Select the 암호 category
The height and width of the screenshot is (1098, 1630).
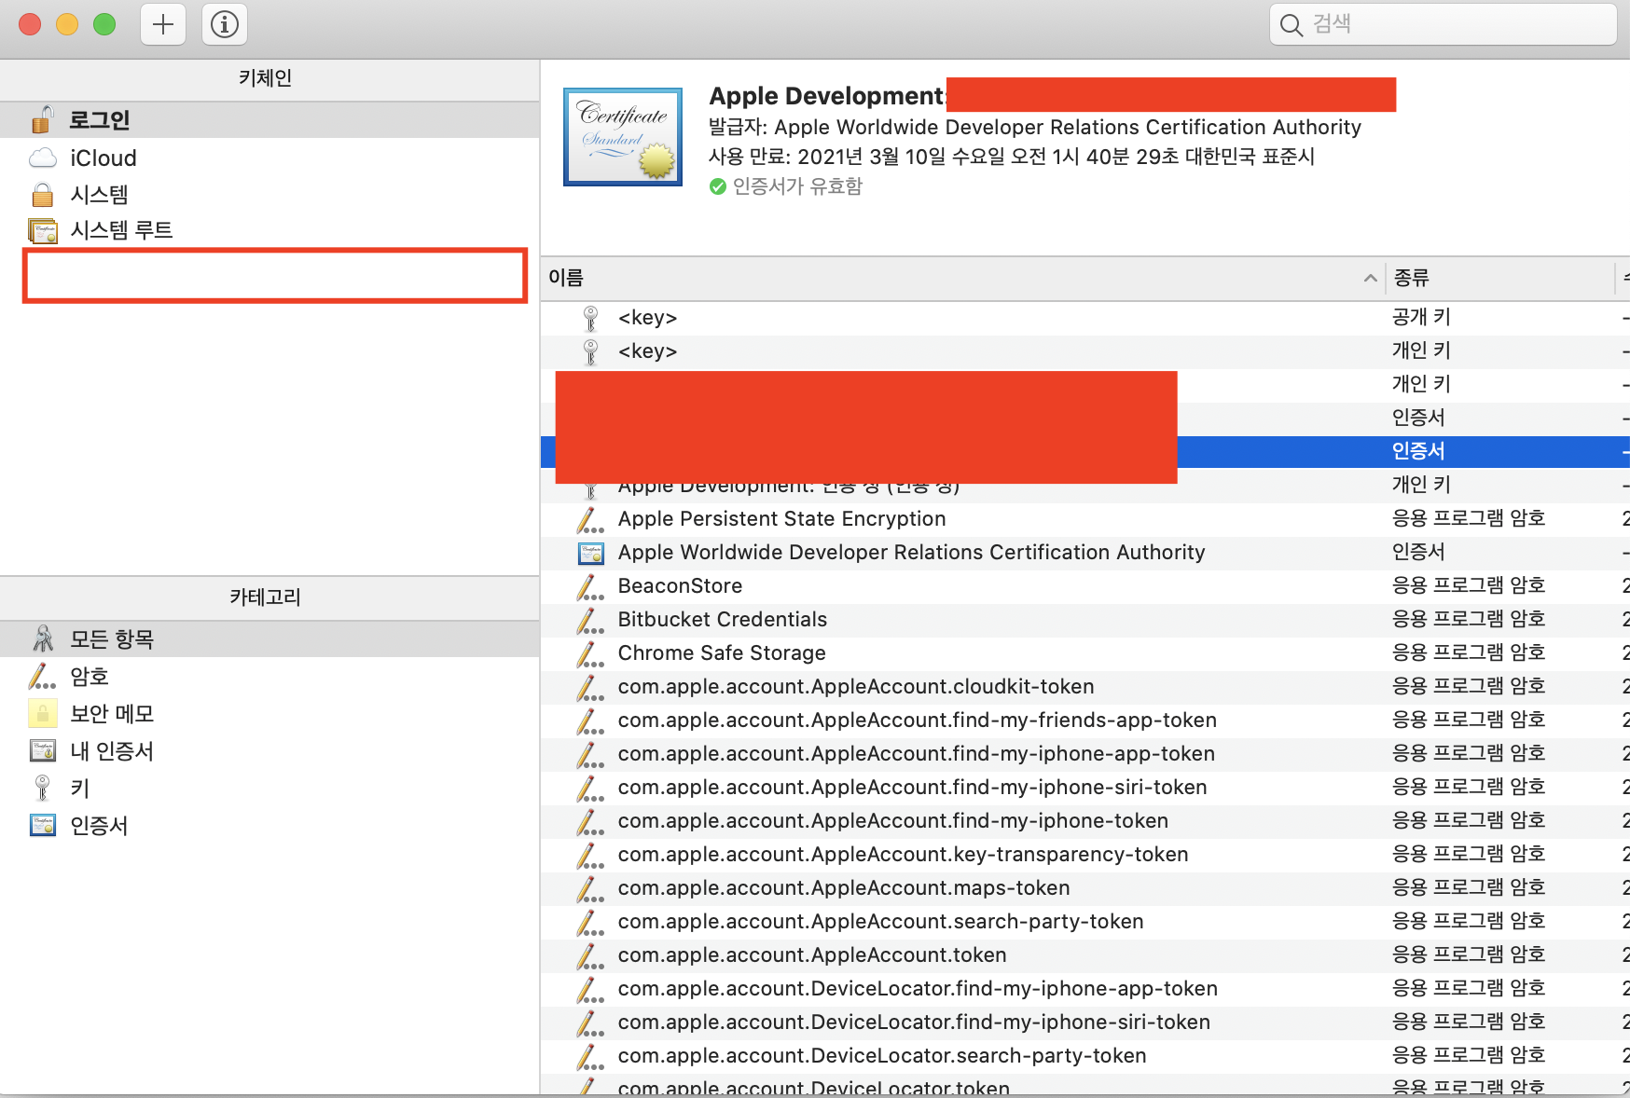(269, 677)
